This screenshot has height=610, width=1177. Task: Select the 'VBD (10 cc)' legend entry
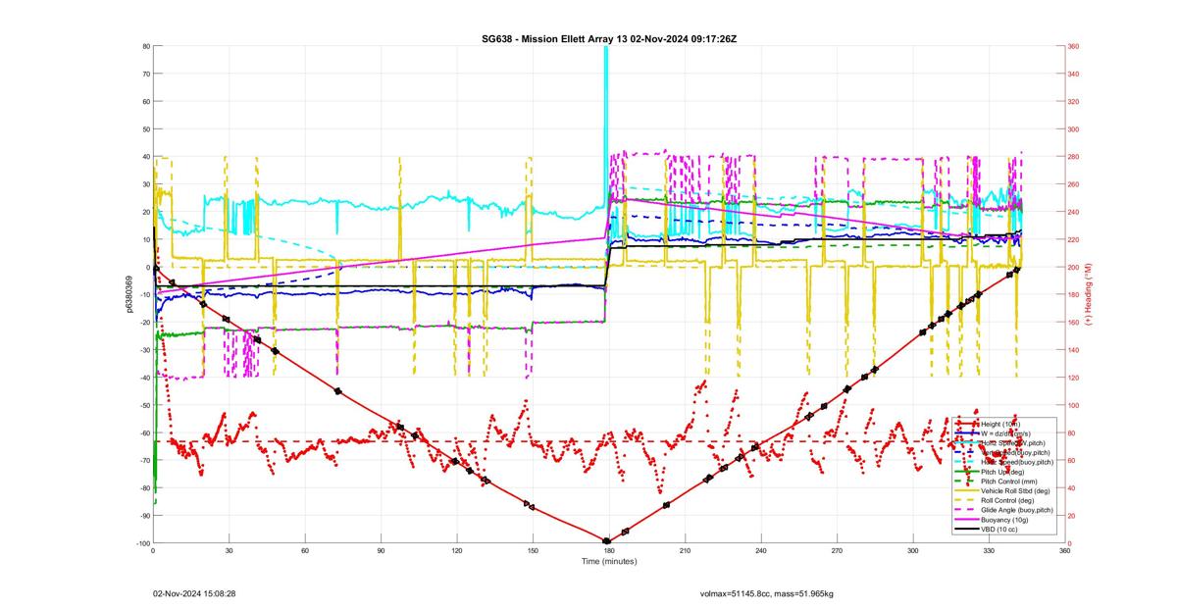click(998, 530)
